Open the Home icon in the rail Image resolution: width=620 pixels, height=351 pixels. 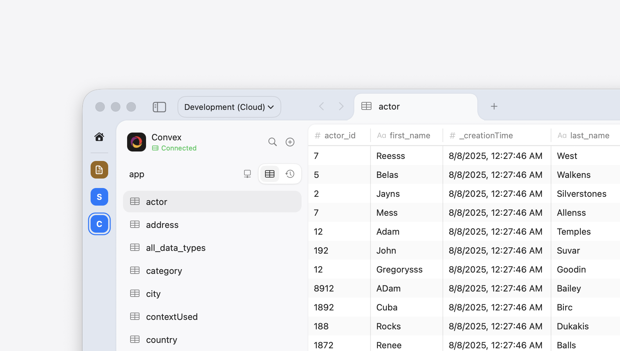click(99, 137)
